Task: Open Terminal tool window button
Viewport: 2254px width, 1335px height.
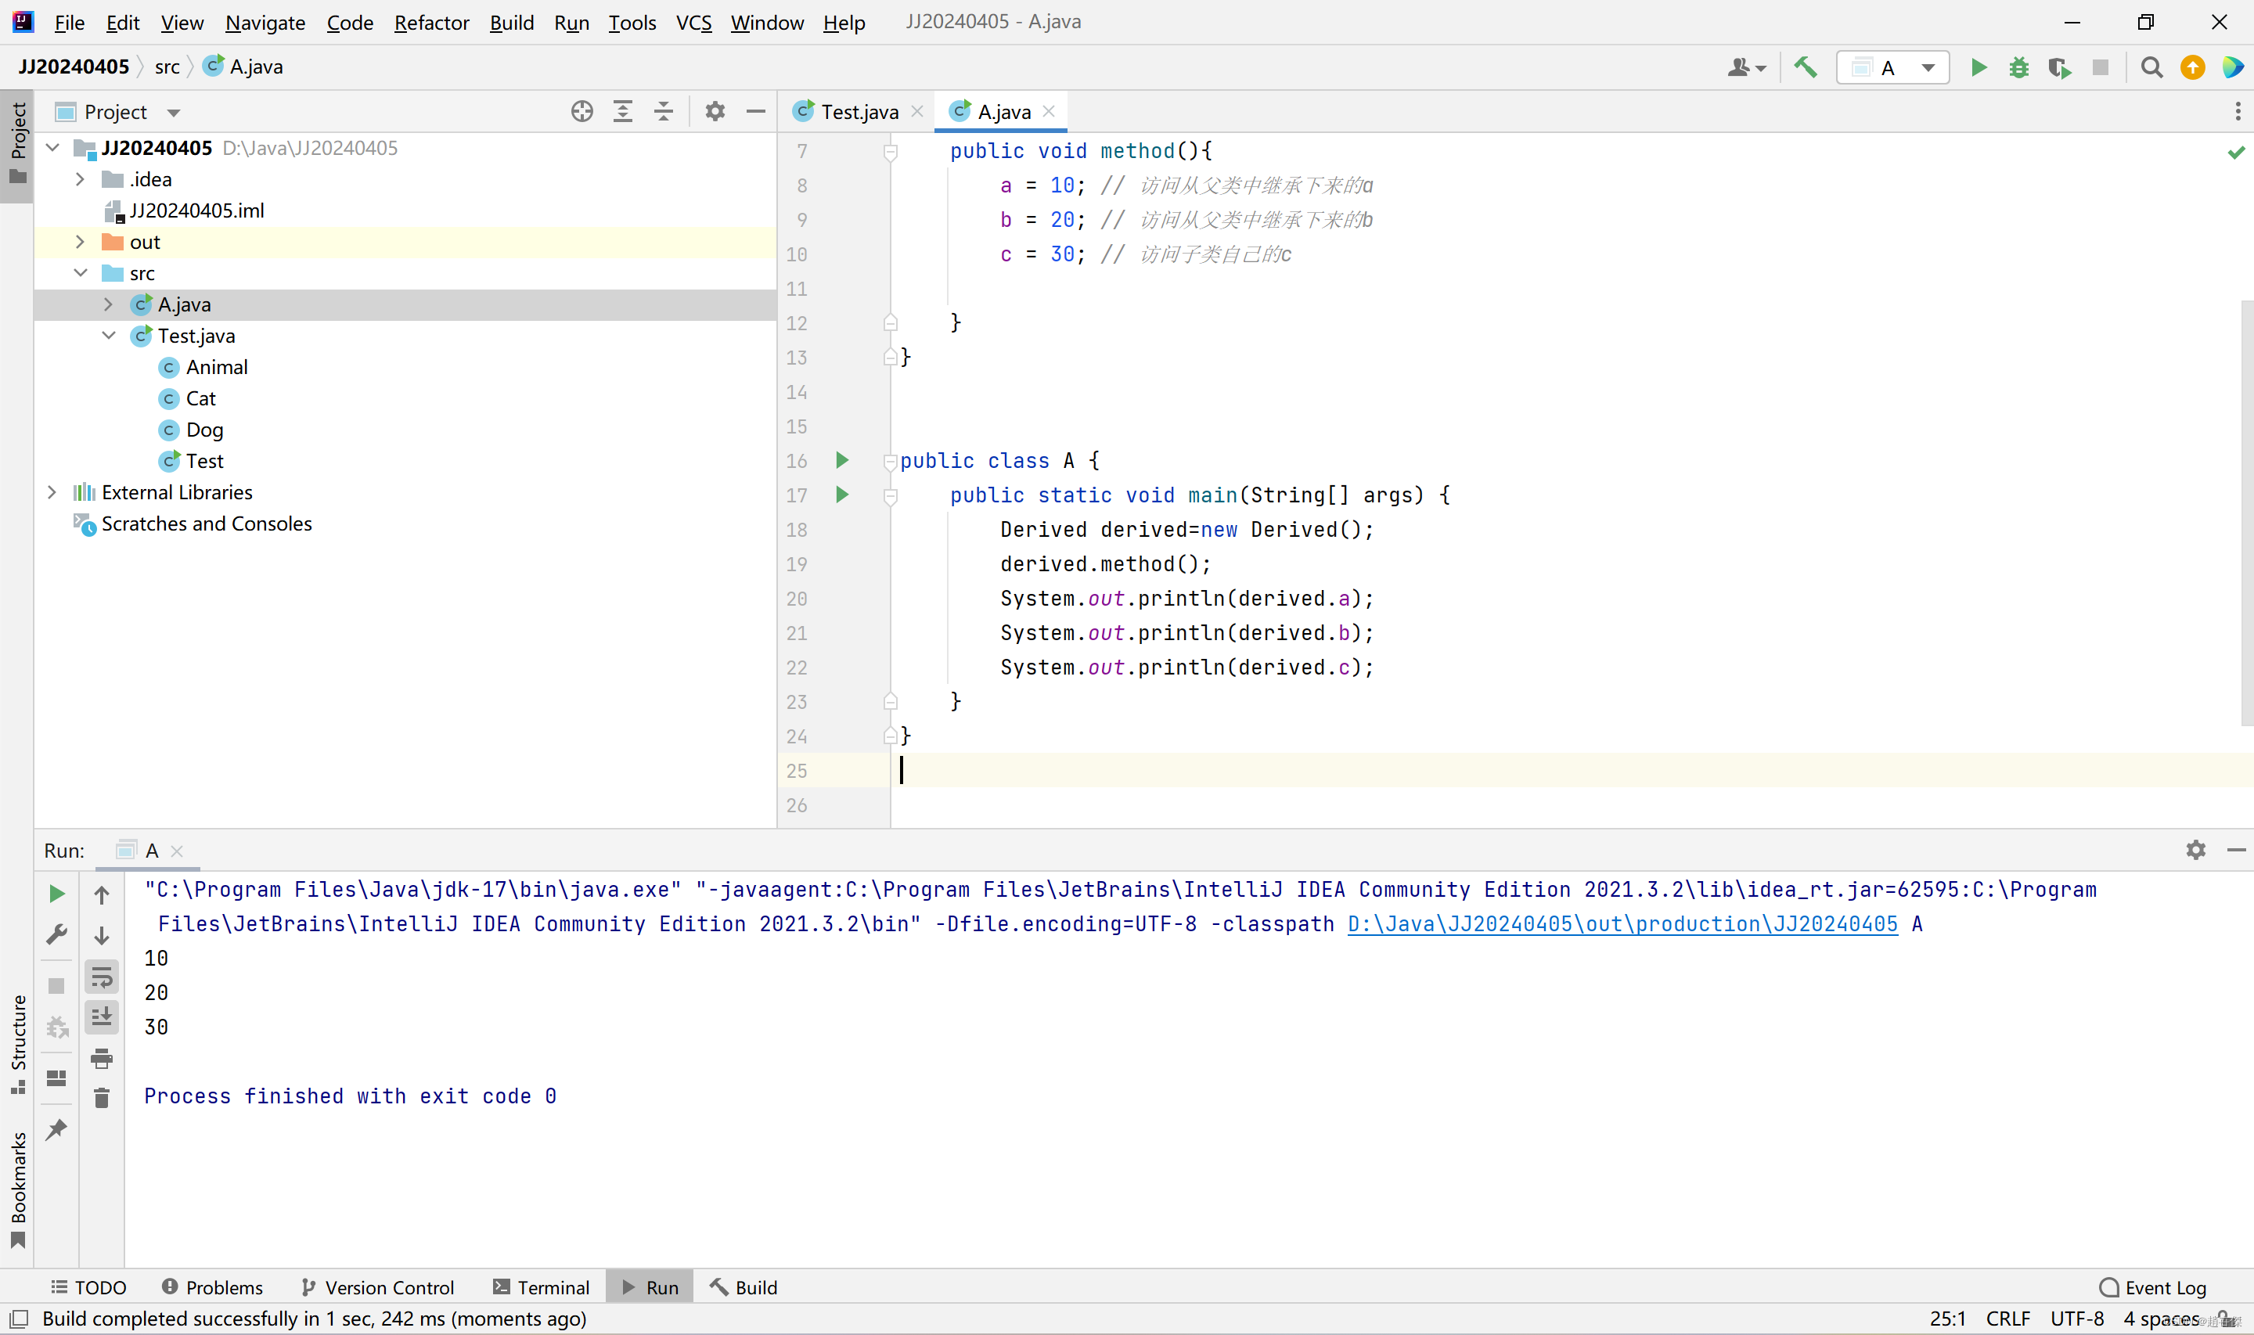Action: click(x=542, y=1287)
